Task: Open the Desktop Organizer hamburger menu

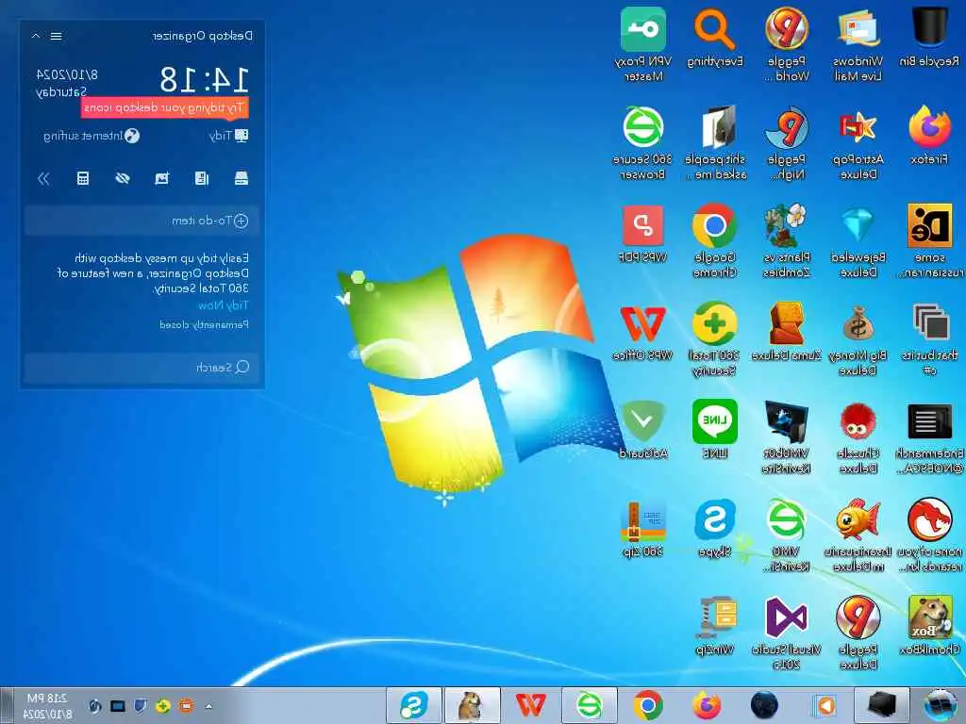Action: pos(56,36)
